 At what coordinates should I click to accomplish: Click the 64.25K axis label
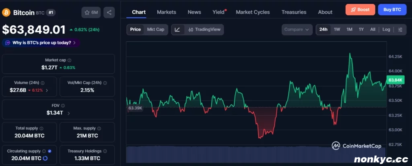(396, 56)
